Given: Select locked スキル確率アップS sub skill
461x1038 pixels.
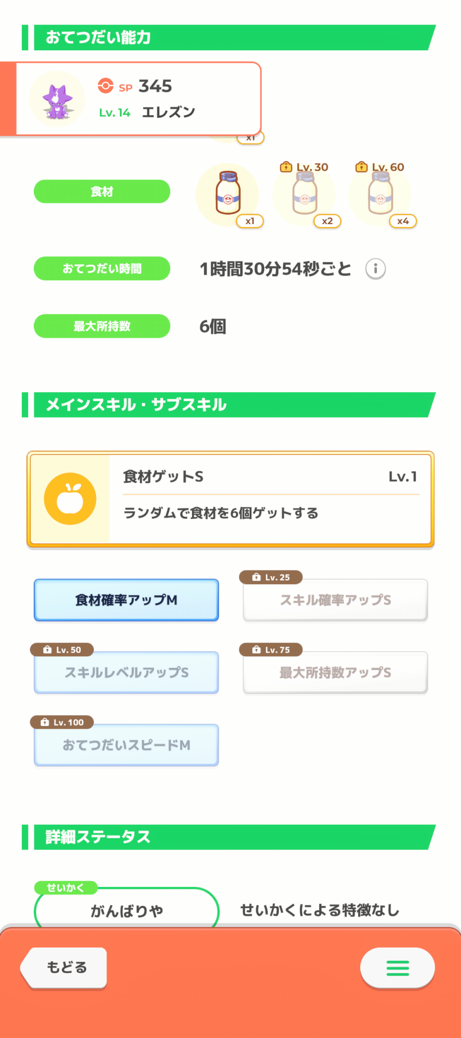Looking at the screenshot, I should point(335,600).
